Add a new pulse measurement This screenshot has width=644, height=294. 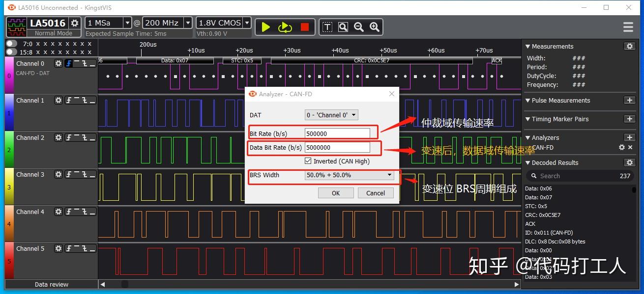point(629,100)
